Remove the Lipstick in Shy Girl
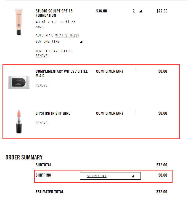 (x=41, y=123)
